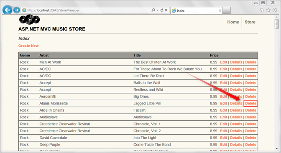Open a new blank tab
281x153 pixels.
click(227, 11)
